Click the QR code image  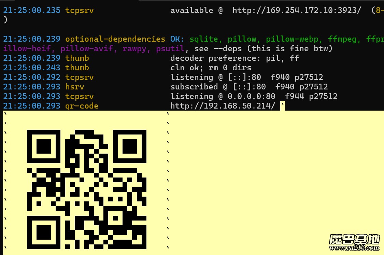[x=87, y=189]
